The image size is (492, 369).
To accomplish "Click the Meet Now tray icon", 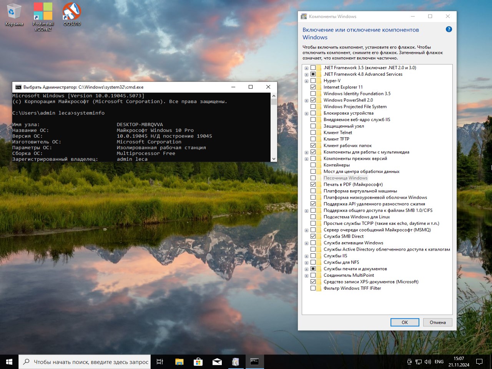I will [x=409, y=362].
